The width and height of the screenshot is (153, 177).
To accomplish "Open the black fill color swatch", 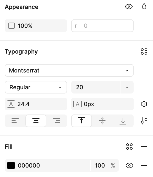I will coord(11,165).
